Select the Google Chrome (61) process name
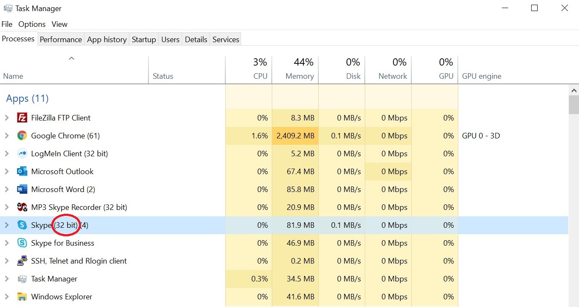This screenshot has width=579, height=307. tap(65, 136)
